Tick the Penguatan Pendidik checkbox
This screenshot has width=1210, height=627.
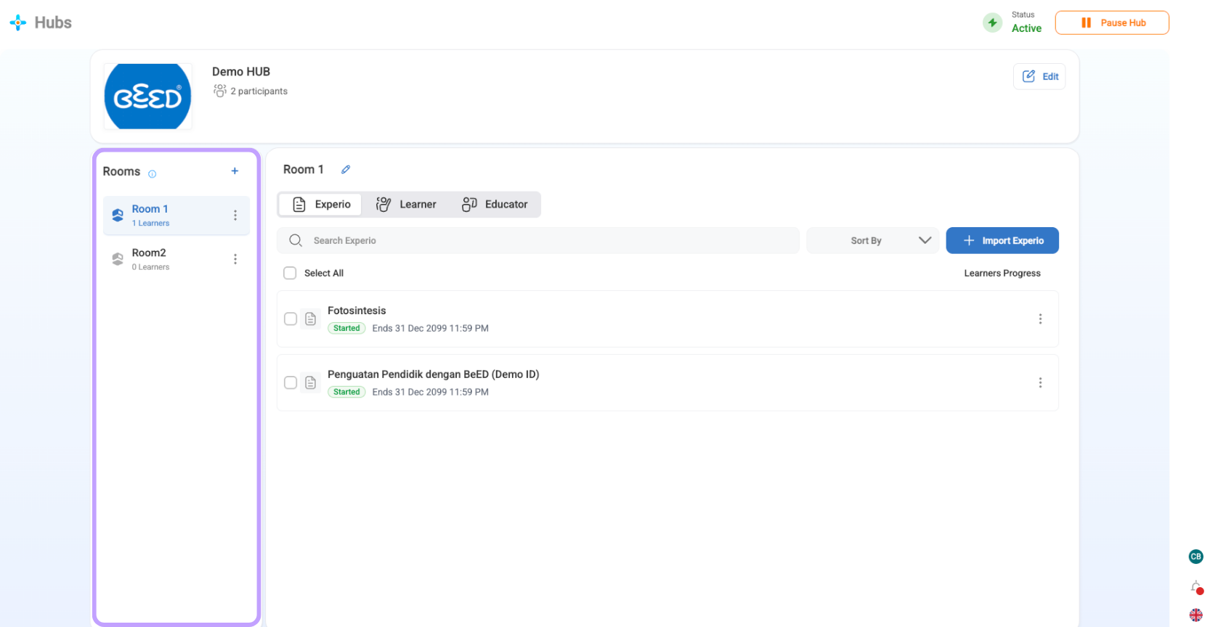tap(291, 382)
